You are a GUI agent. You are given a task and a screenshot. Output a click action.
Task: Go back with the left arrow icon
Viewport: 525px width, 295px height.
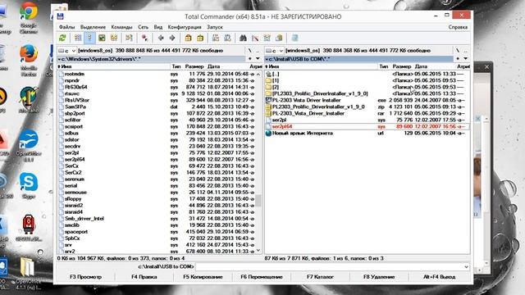(161, 38)
